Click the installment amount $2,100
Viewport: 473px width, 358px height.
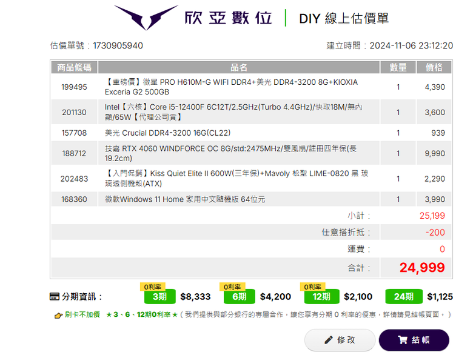click(x=358, y=297)
